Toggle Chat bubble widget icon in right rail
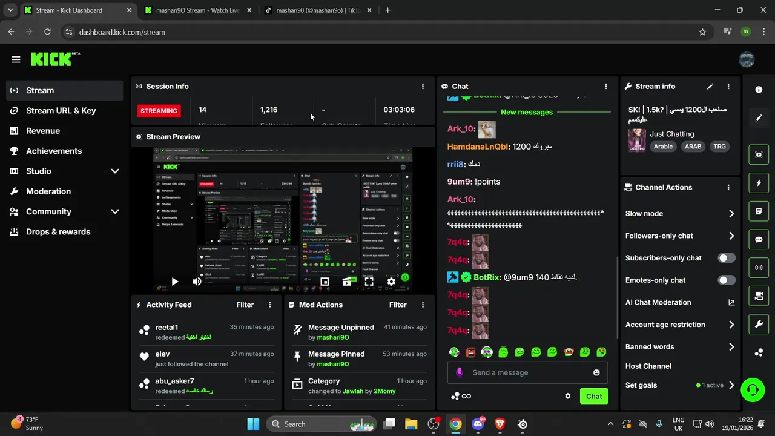 (x=759, y=239)
